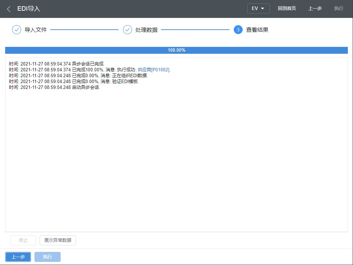
Task: Select the 处理数据 step check icon
Action: click(128, 30)
